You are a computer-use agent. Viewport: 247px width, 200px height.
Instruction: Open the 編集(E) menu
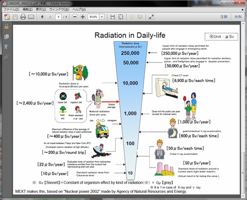(27, 9)
